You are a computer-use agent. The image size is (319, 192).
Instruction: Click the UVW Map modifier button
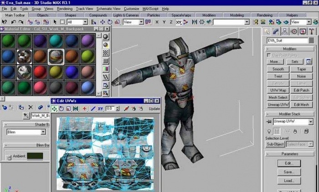[278, 91]
